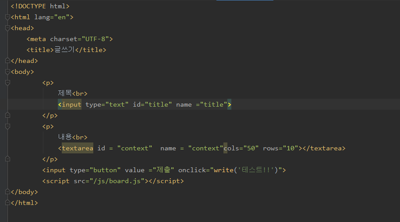Click the closing </script> tag

point(166,181)
